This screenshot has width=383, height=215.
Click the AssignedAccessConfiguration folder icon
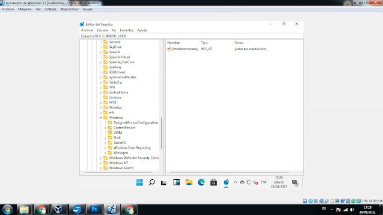[x=110, y=122]
